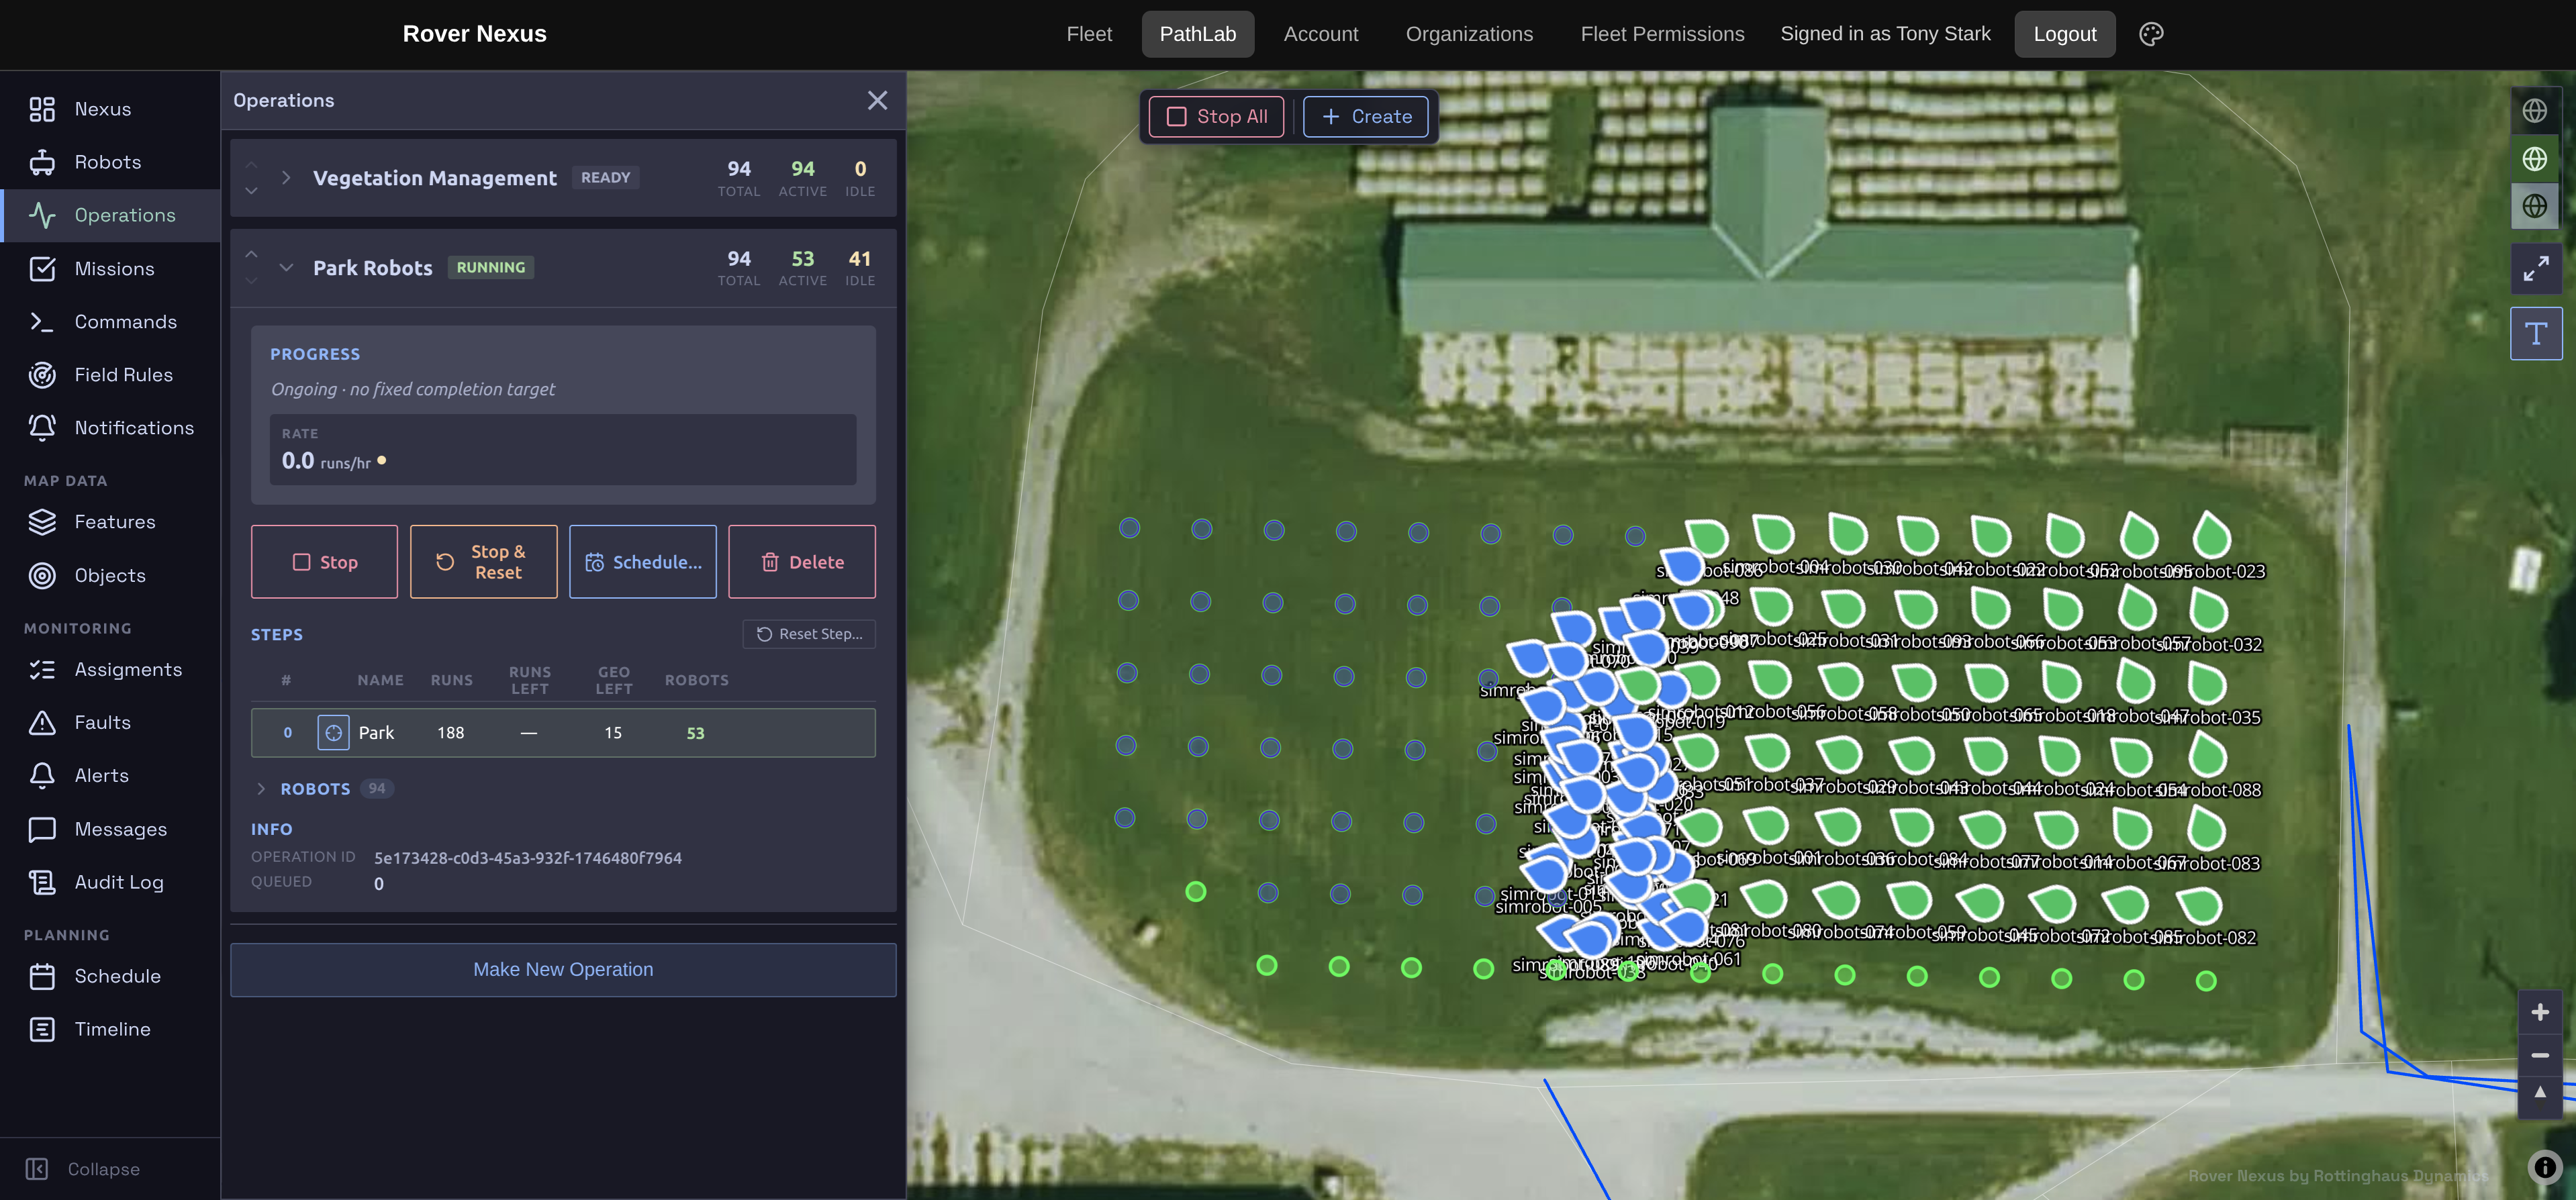
Task: Open the theme palette icon
Action: point(2151,34)
